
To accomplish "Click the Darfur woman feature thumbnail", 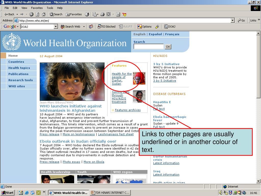I will (x=139, y=78).
